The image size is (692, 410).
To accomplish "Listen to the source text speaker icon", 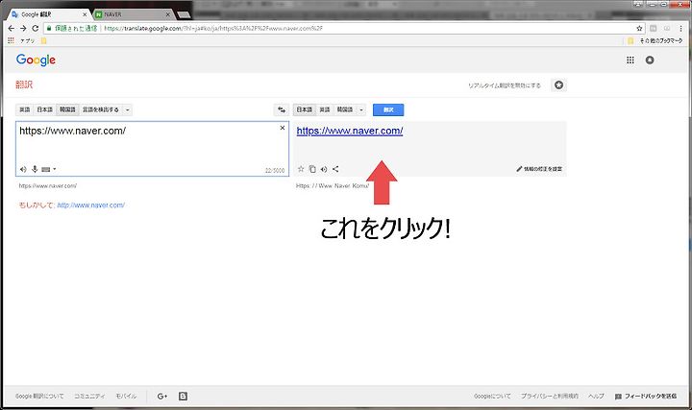I will click(x=23, y=169).
